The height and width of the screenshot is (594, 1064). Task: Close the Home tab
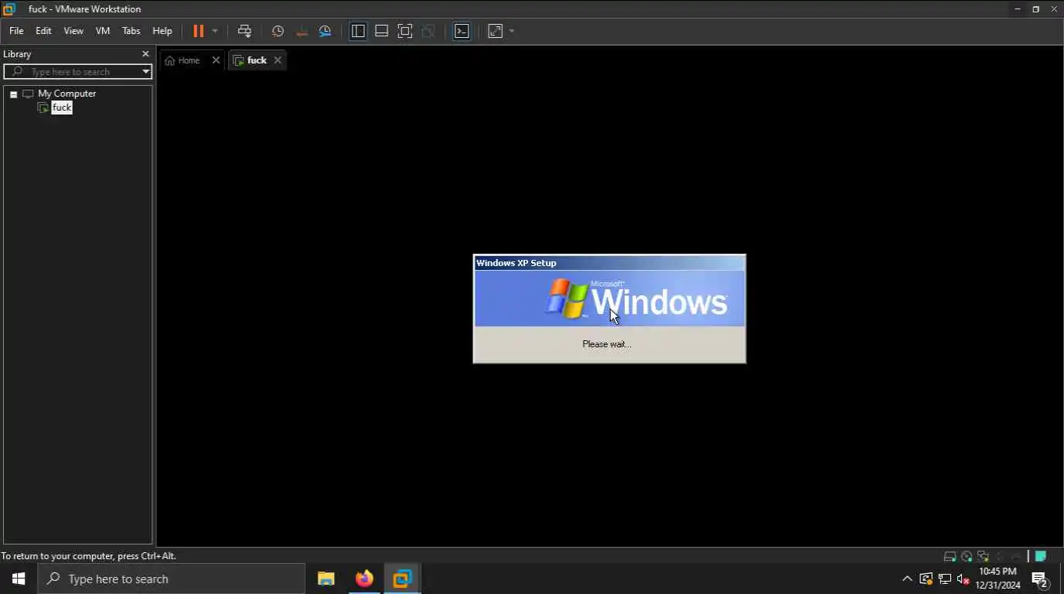coord(216,60)
